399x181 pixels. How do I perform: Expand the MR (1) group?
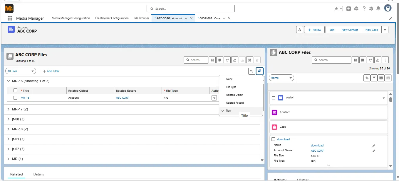point(8,159)
